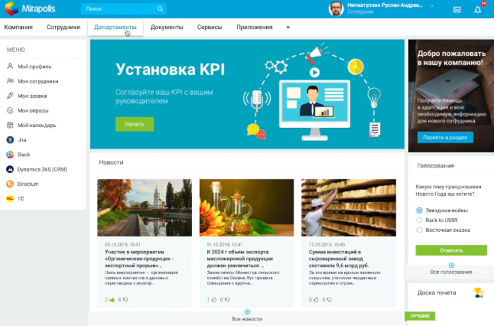Like the cheese factory investment news
494x326 pixels.
coord(316,300)
